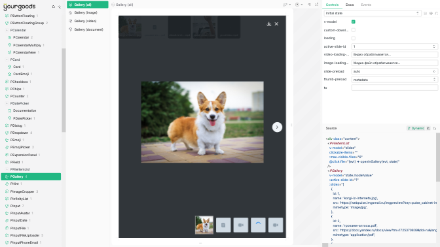Click the state settings gear icon

[431, 13]
